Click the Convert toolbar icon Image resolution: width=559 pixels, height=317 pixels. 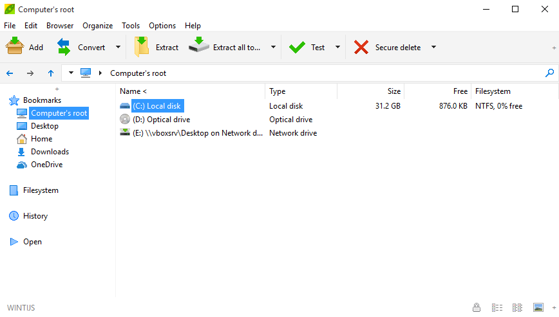point(64,47)
